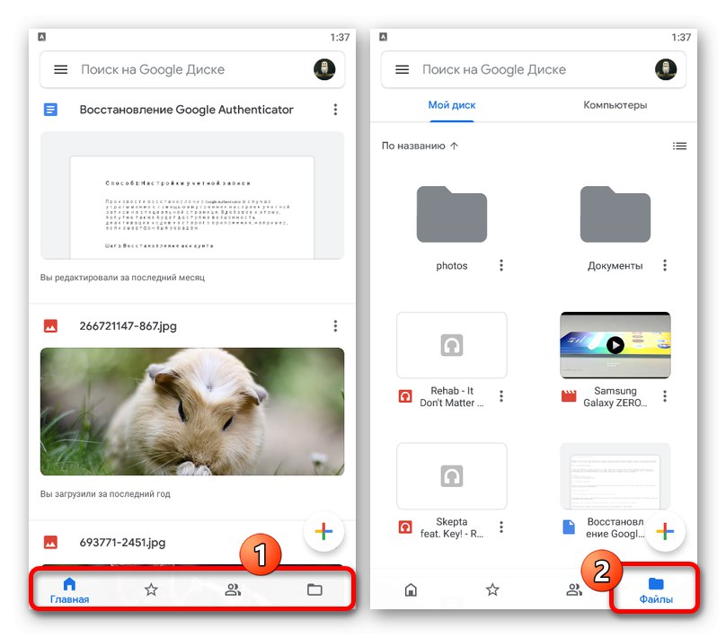
Task: Open Files folder tab in left bottom bar
Action: pyautogui.click(x=314, y=589)
